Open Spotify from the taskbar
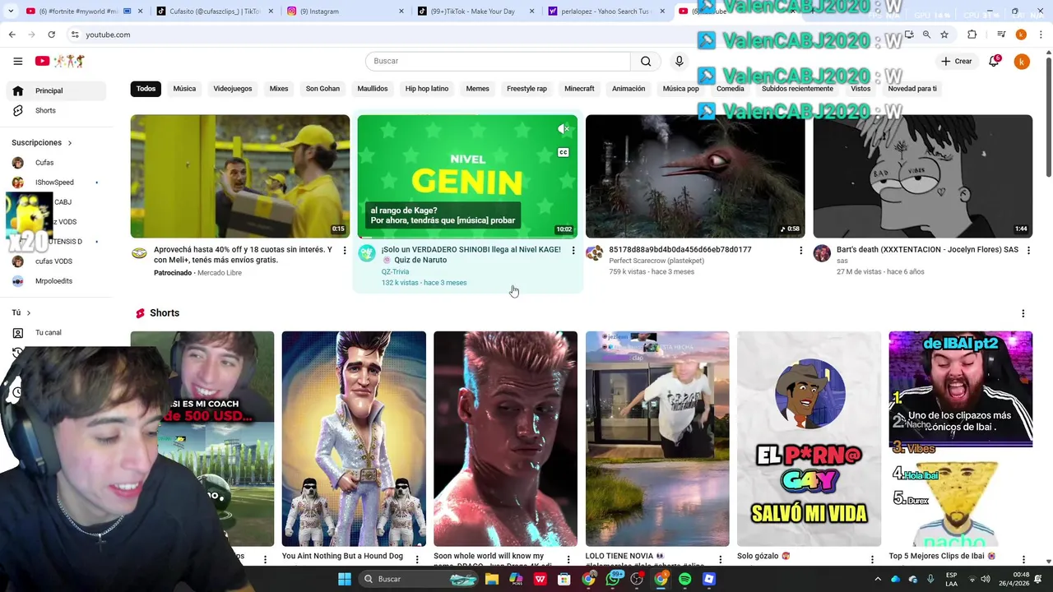The image size is (1053, 592). (685, 579)
